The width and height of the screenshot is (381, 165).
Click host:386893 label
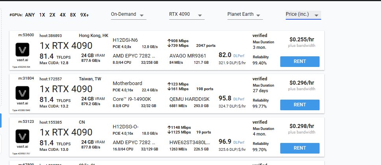pos(50,36)
